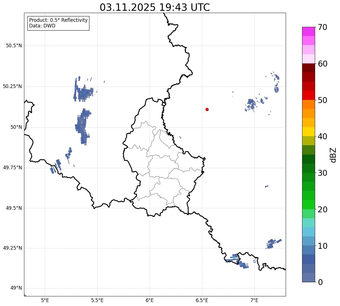
Task: Click the latitude label 50.25°N
Action: [12, 86]
